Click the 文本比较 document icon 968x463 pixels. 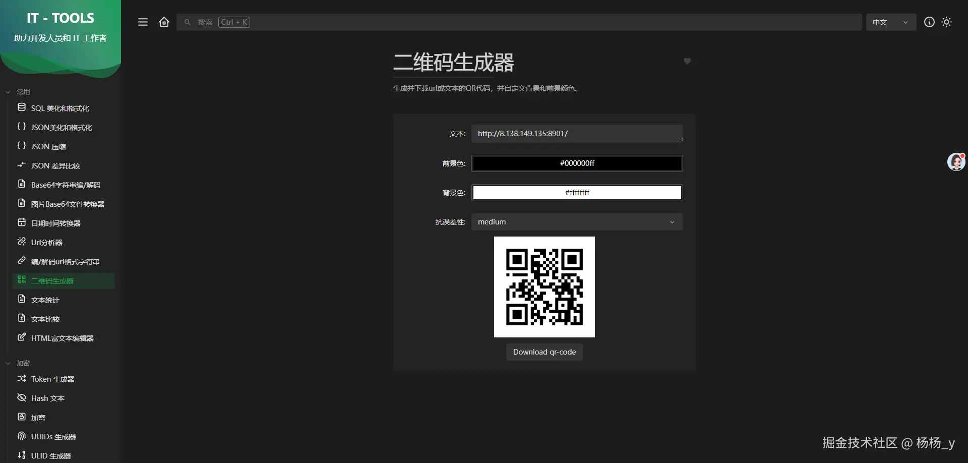22,318
